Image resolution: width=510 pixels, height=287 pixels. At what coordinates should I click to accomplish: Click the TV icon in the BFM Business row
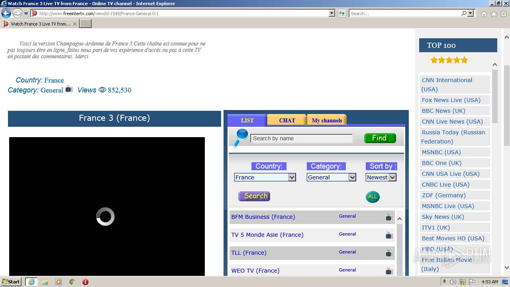click(x=389, y=217)
